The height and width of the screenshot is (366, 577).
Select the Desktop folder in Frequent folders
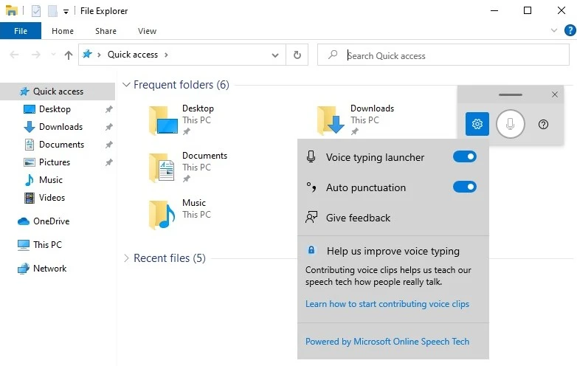(x=182, y=120)
